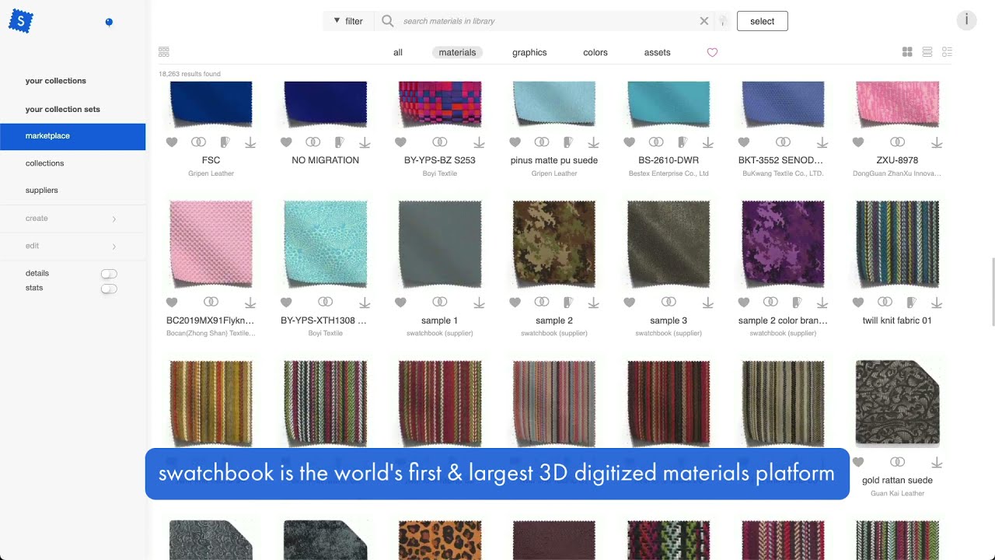995x560 pixels.
Task: Click the swatchbook logo
Action: (x=20, y=21)
